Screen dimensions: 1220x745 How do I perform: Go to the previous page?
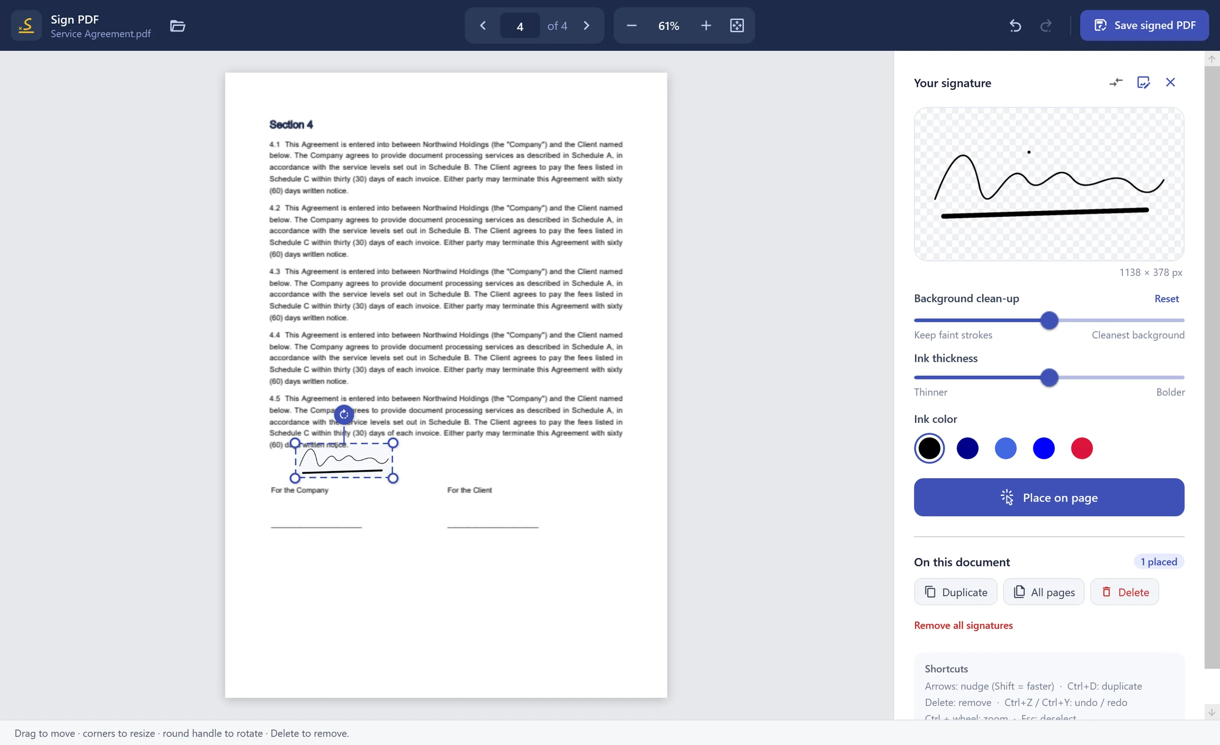[x=483, y=25]
